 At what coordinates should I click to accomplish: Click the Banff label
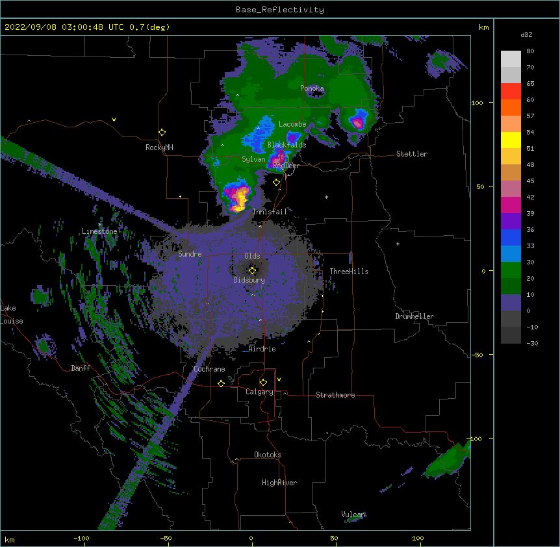[81, 368]
